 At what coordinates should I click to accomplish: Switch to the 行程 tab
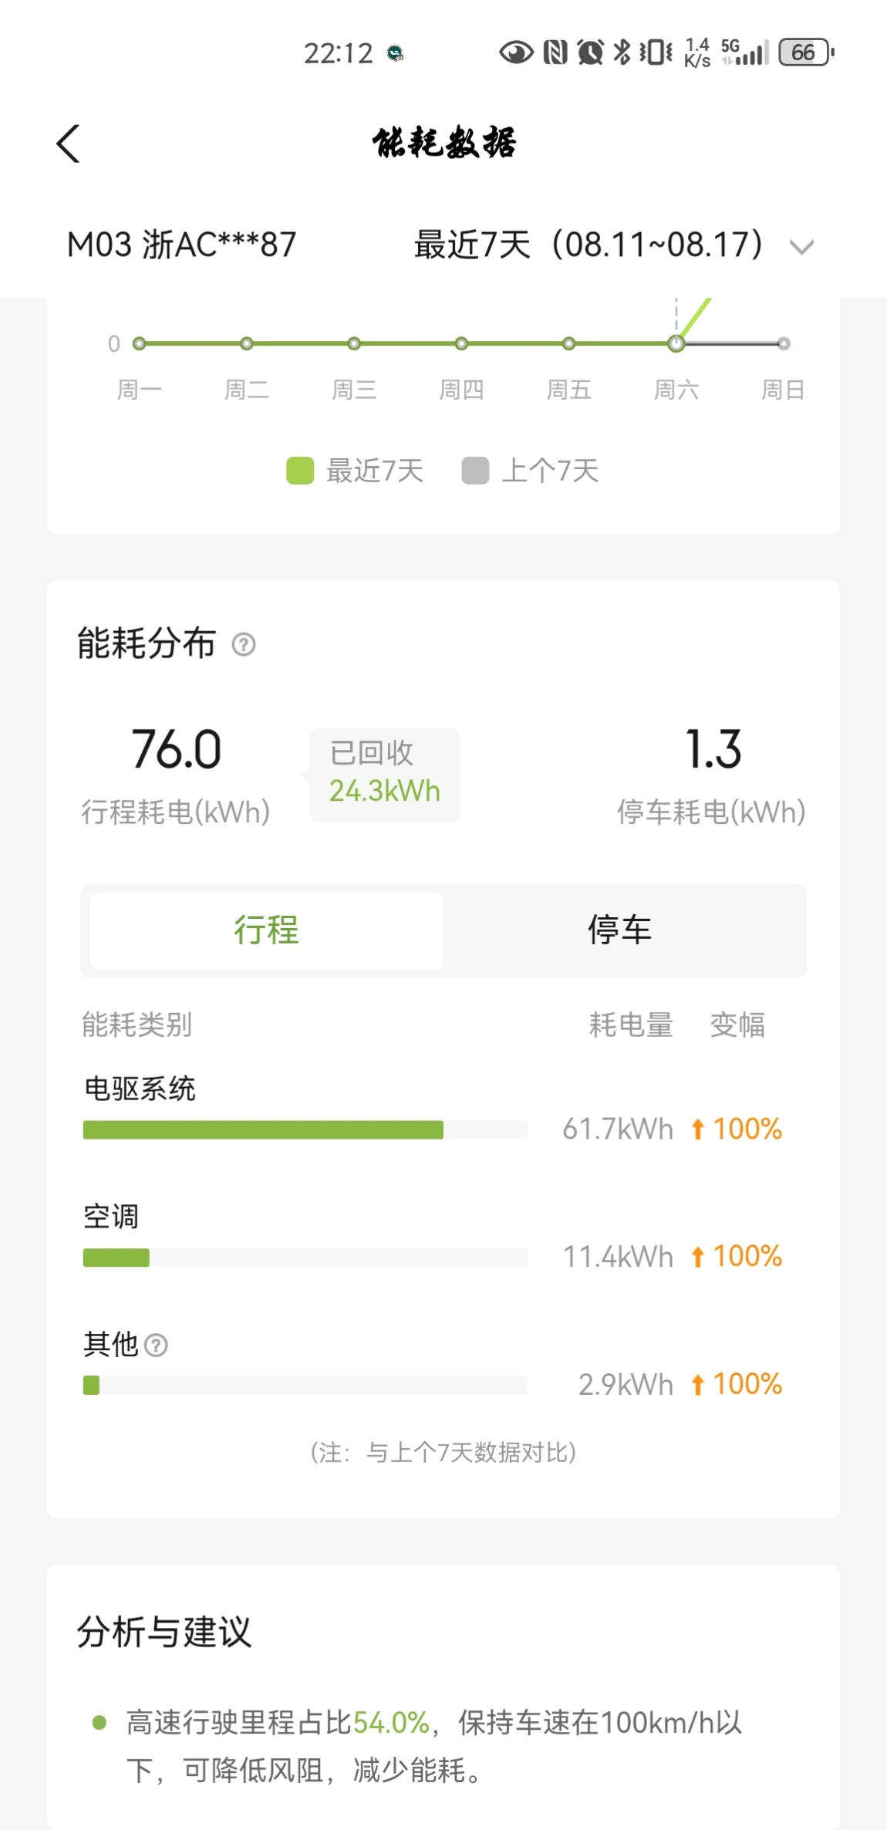click(x=266, y=930)
